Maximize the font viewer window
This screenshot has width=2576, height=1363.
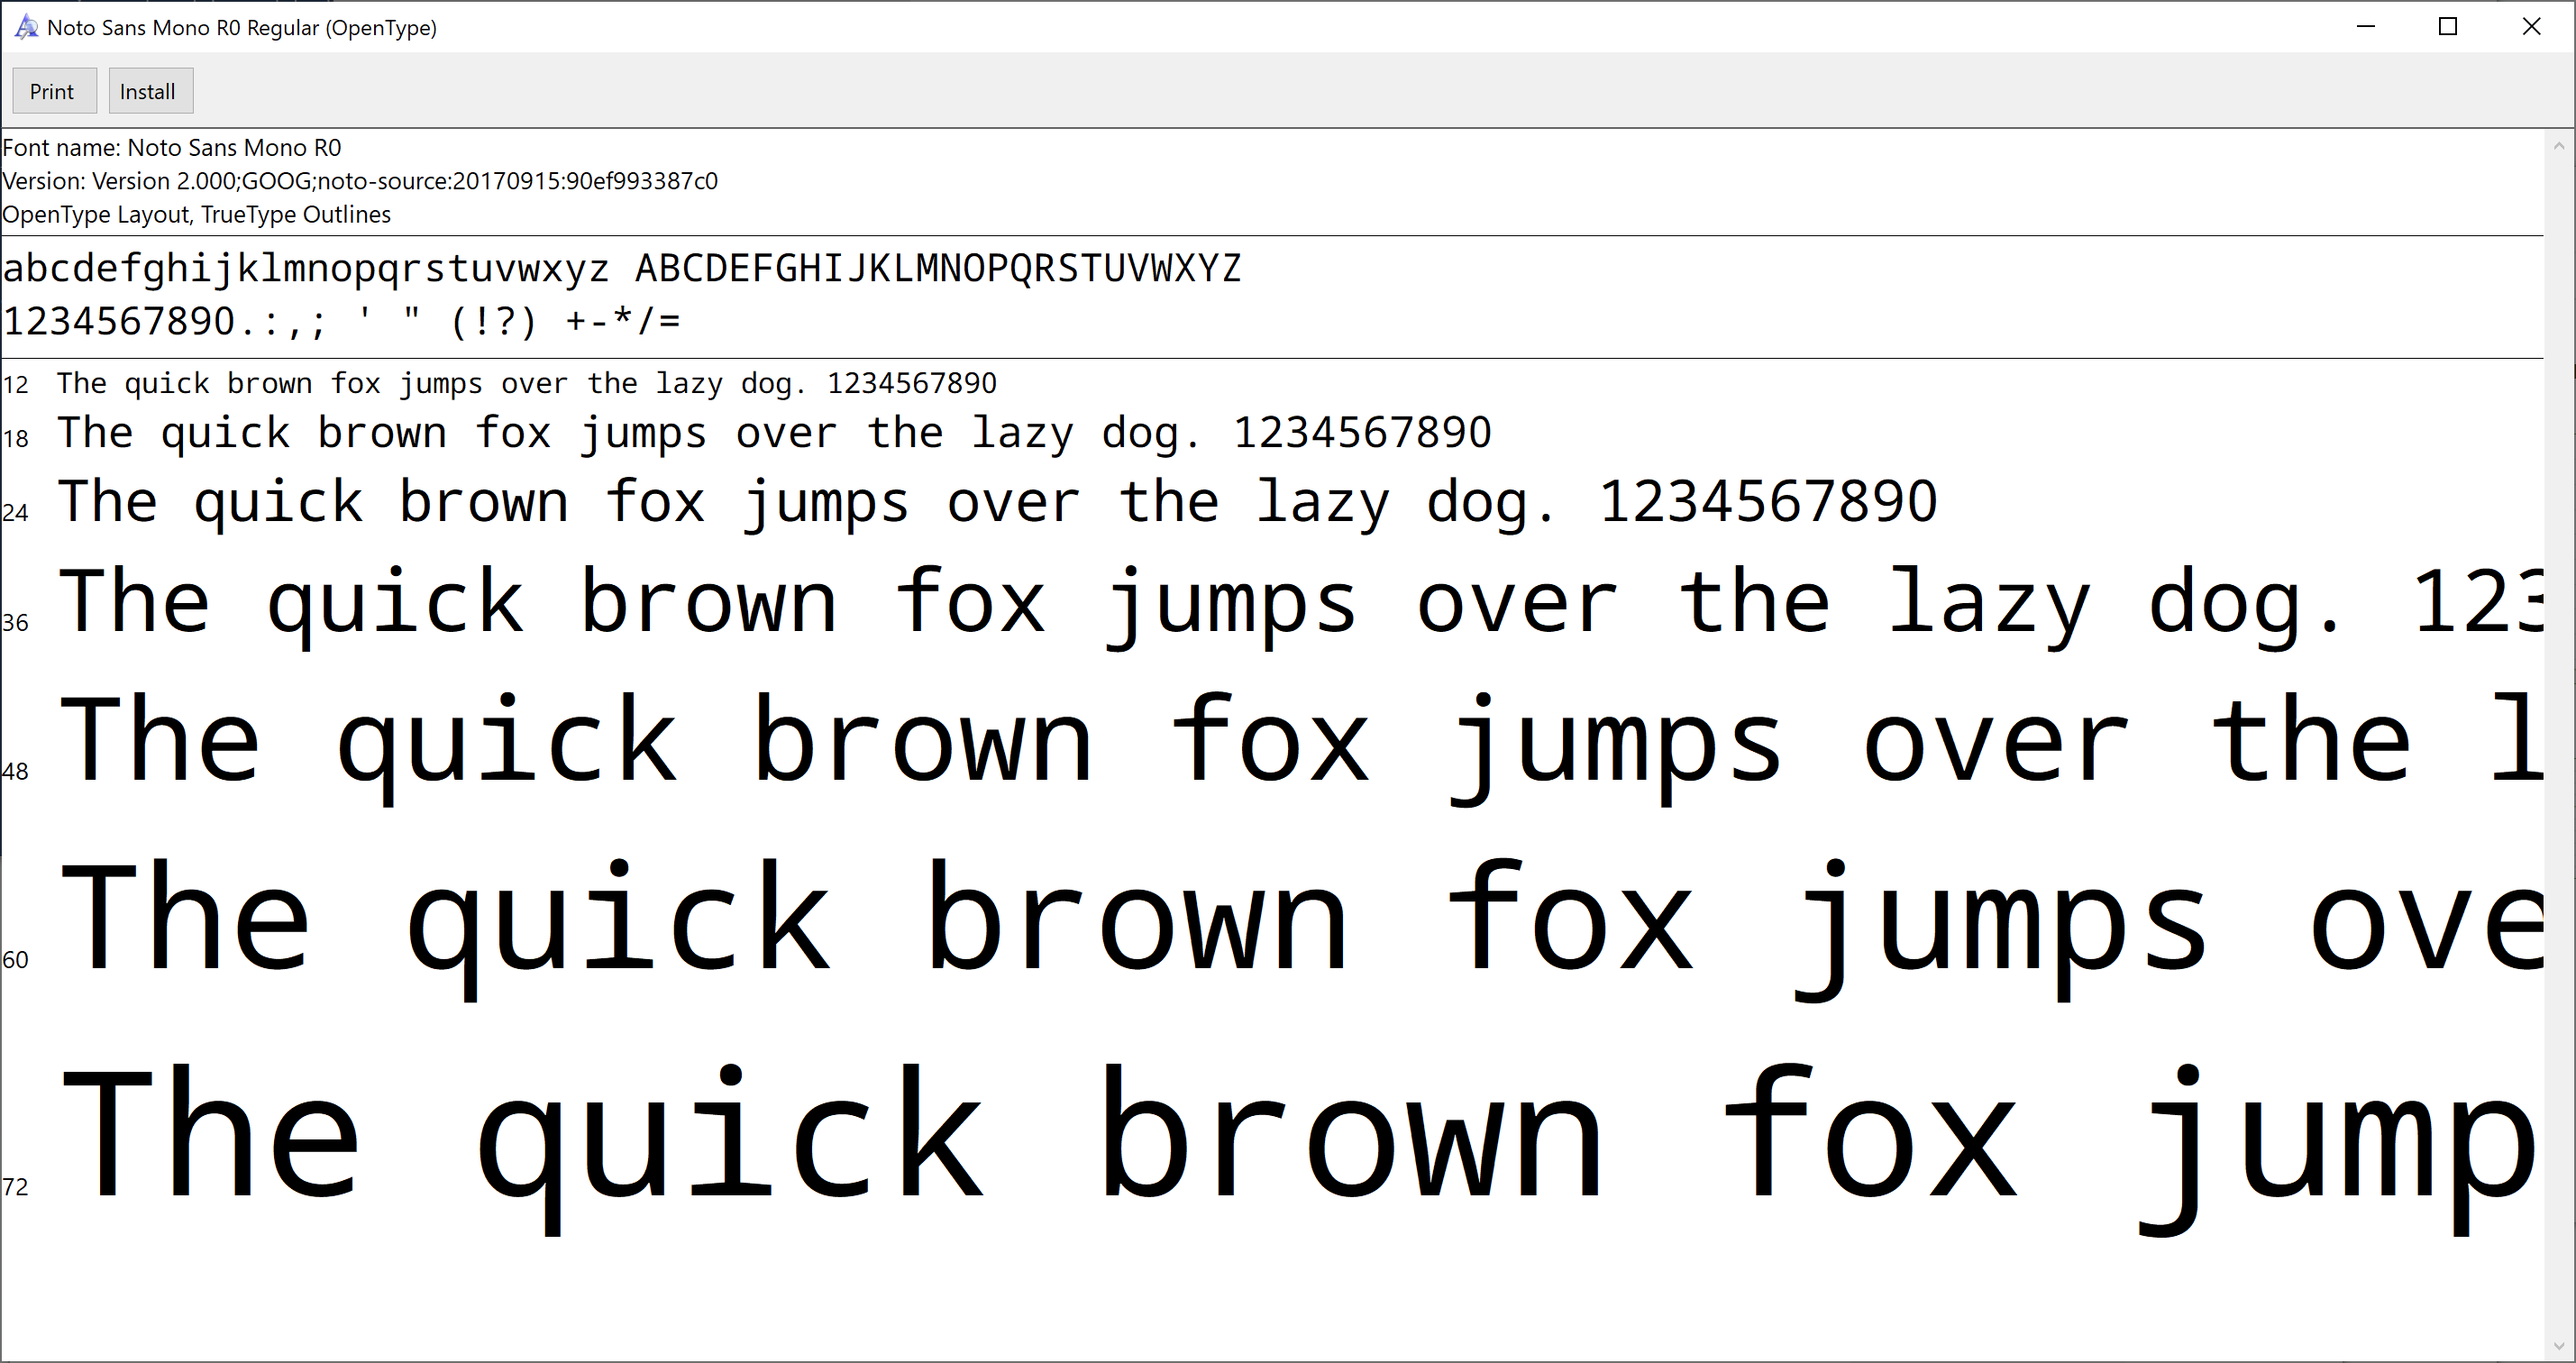coord(2447,27)
